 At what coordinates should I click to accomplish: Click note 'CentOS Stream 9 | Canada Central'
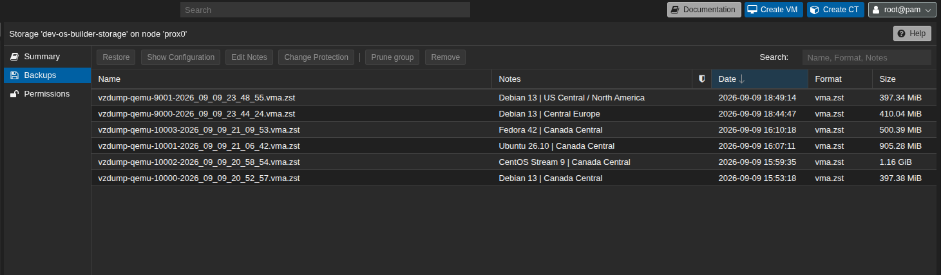(564, 162)
